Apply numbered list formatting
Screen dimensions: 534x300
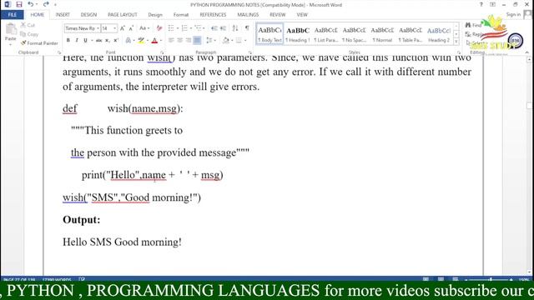(184, 28)
